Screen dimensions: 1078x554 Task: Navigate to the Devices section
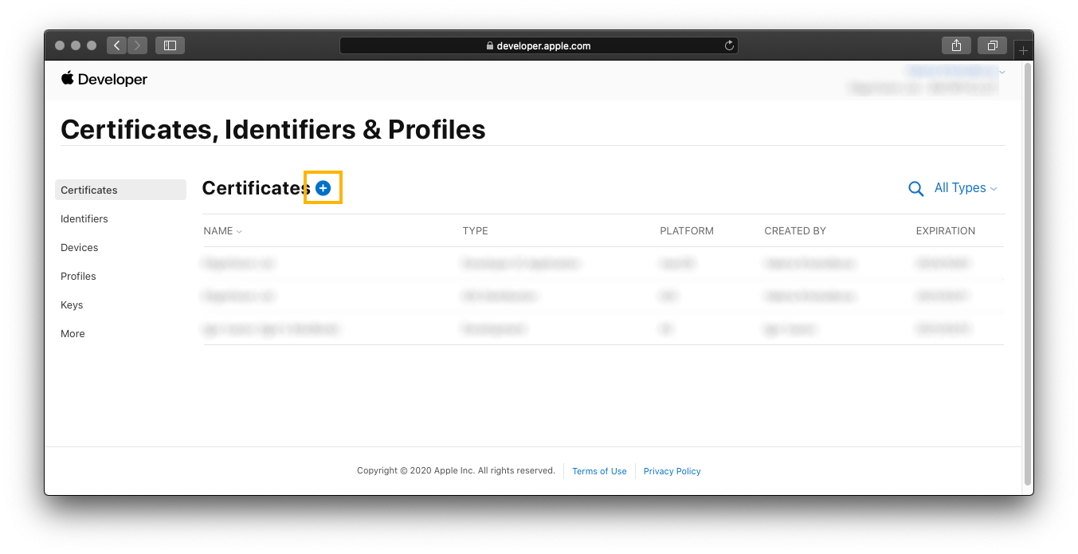[x=79, y=247]
